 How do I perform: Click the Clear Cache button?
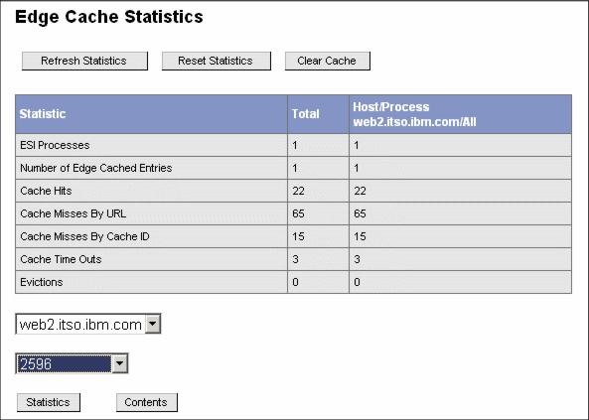[327, 61]
